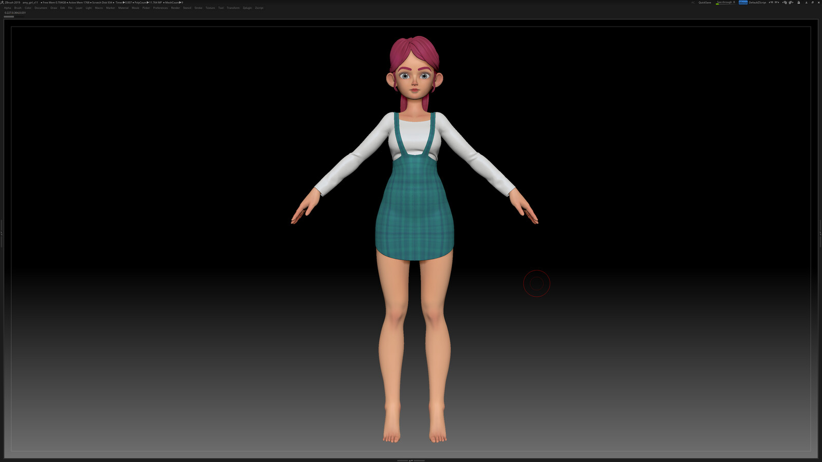This screenshot has width=822, height=462.
Task: Click the DefaultZScript button
Action: click(x=757, y=3)
